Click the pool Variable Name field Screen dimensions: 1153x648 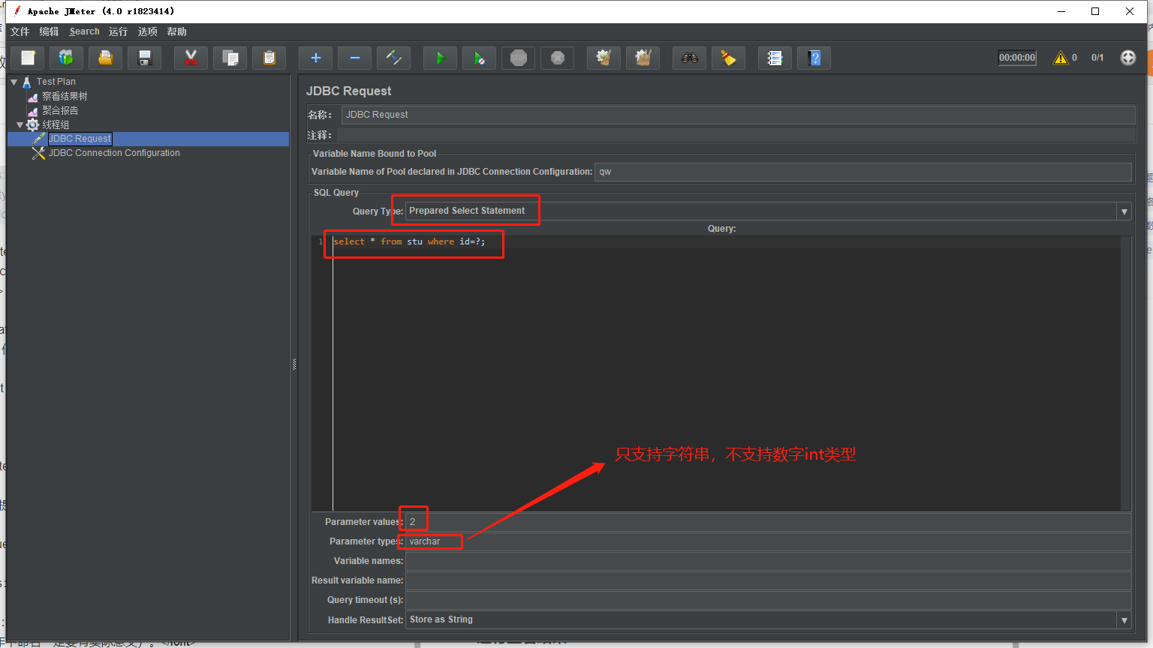(862, 172)
